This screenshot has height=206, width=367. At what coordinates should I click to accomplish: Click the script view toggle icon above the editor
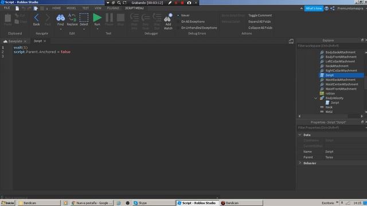tap(291, 41)
